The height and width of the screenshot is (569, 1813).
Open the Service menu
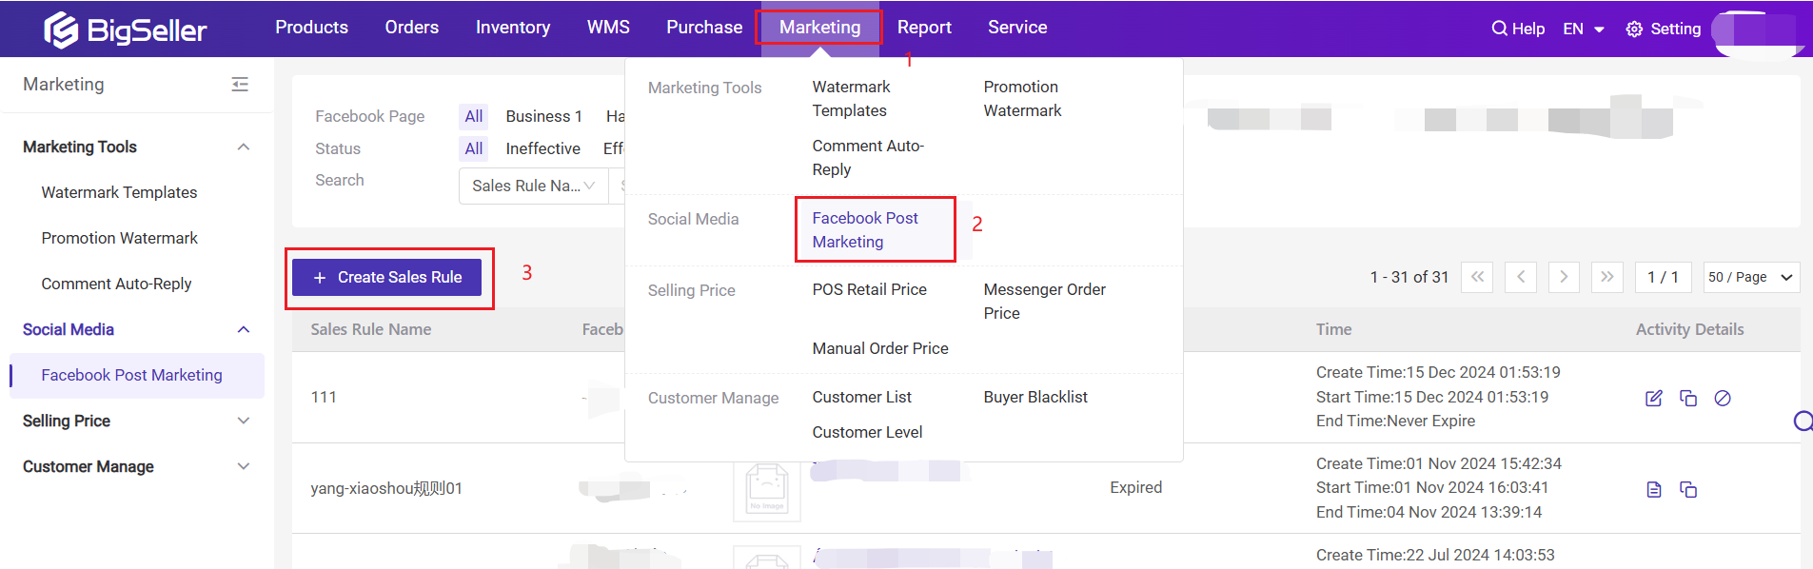click(1017, 28)
